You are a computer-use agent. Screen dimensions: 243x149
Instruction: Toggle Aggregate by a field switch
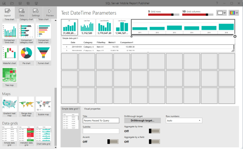click(x=154, y=141)
